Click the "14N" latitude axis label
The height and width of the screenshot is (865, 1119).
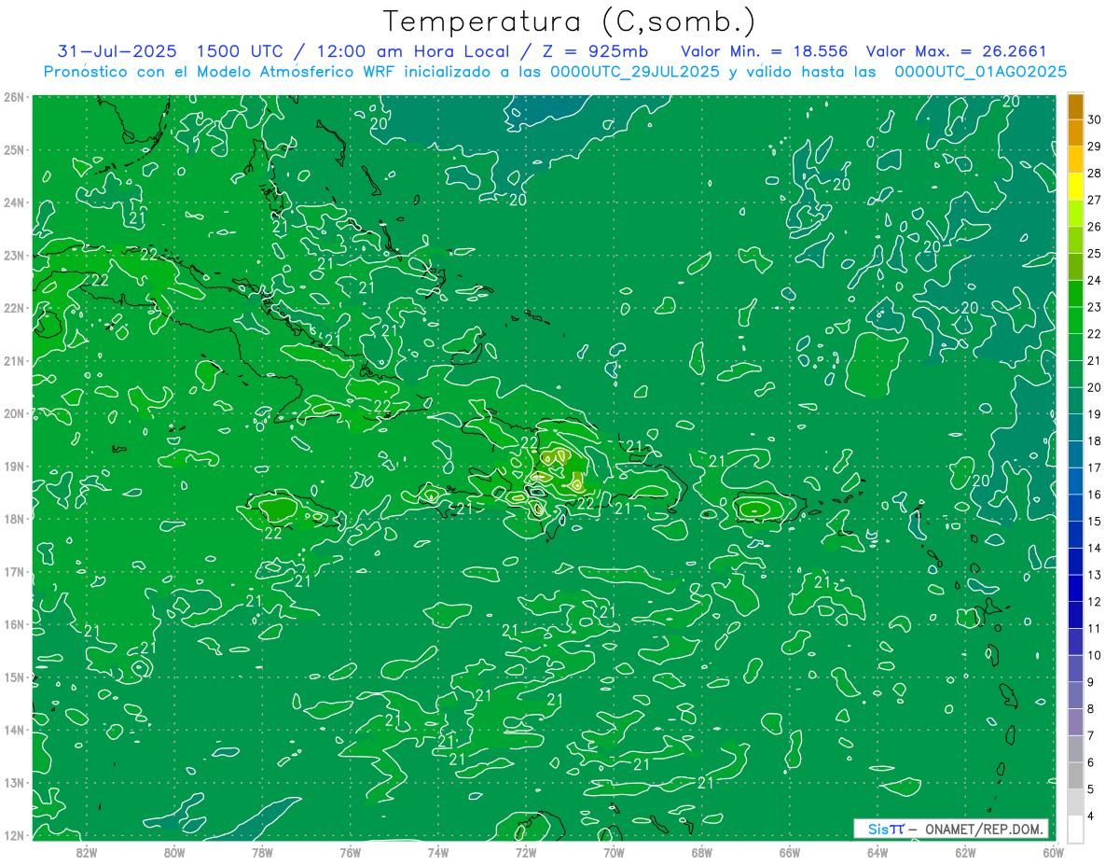[x=14, y=730]
